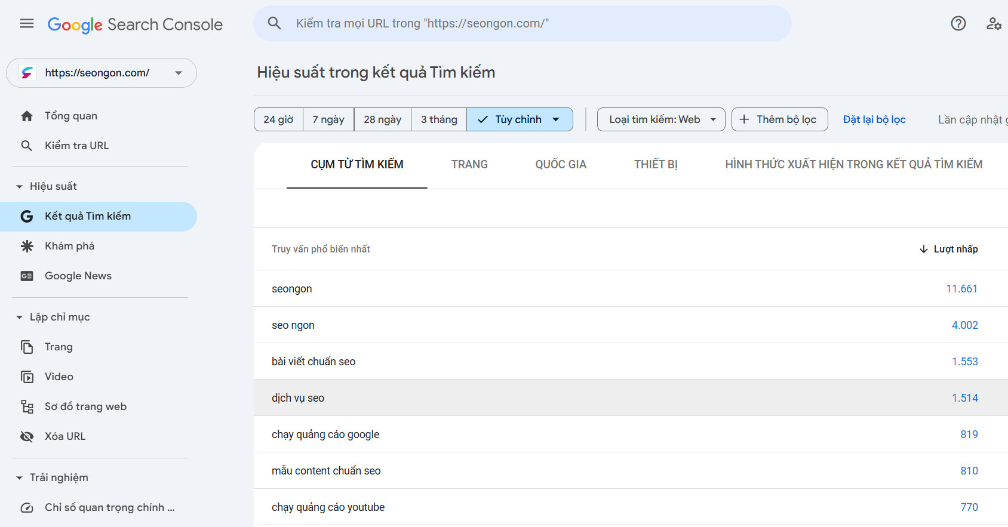This screenshot has height=527, width=1008.
Task: Switch to the CỤM TỪ TÌM KIẾM tab
Action: click(x=357, y=165)
